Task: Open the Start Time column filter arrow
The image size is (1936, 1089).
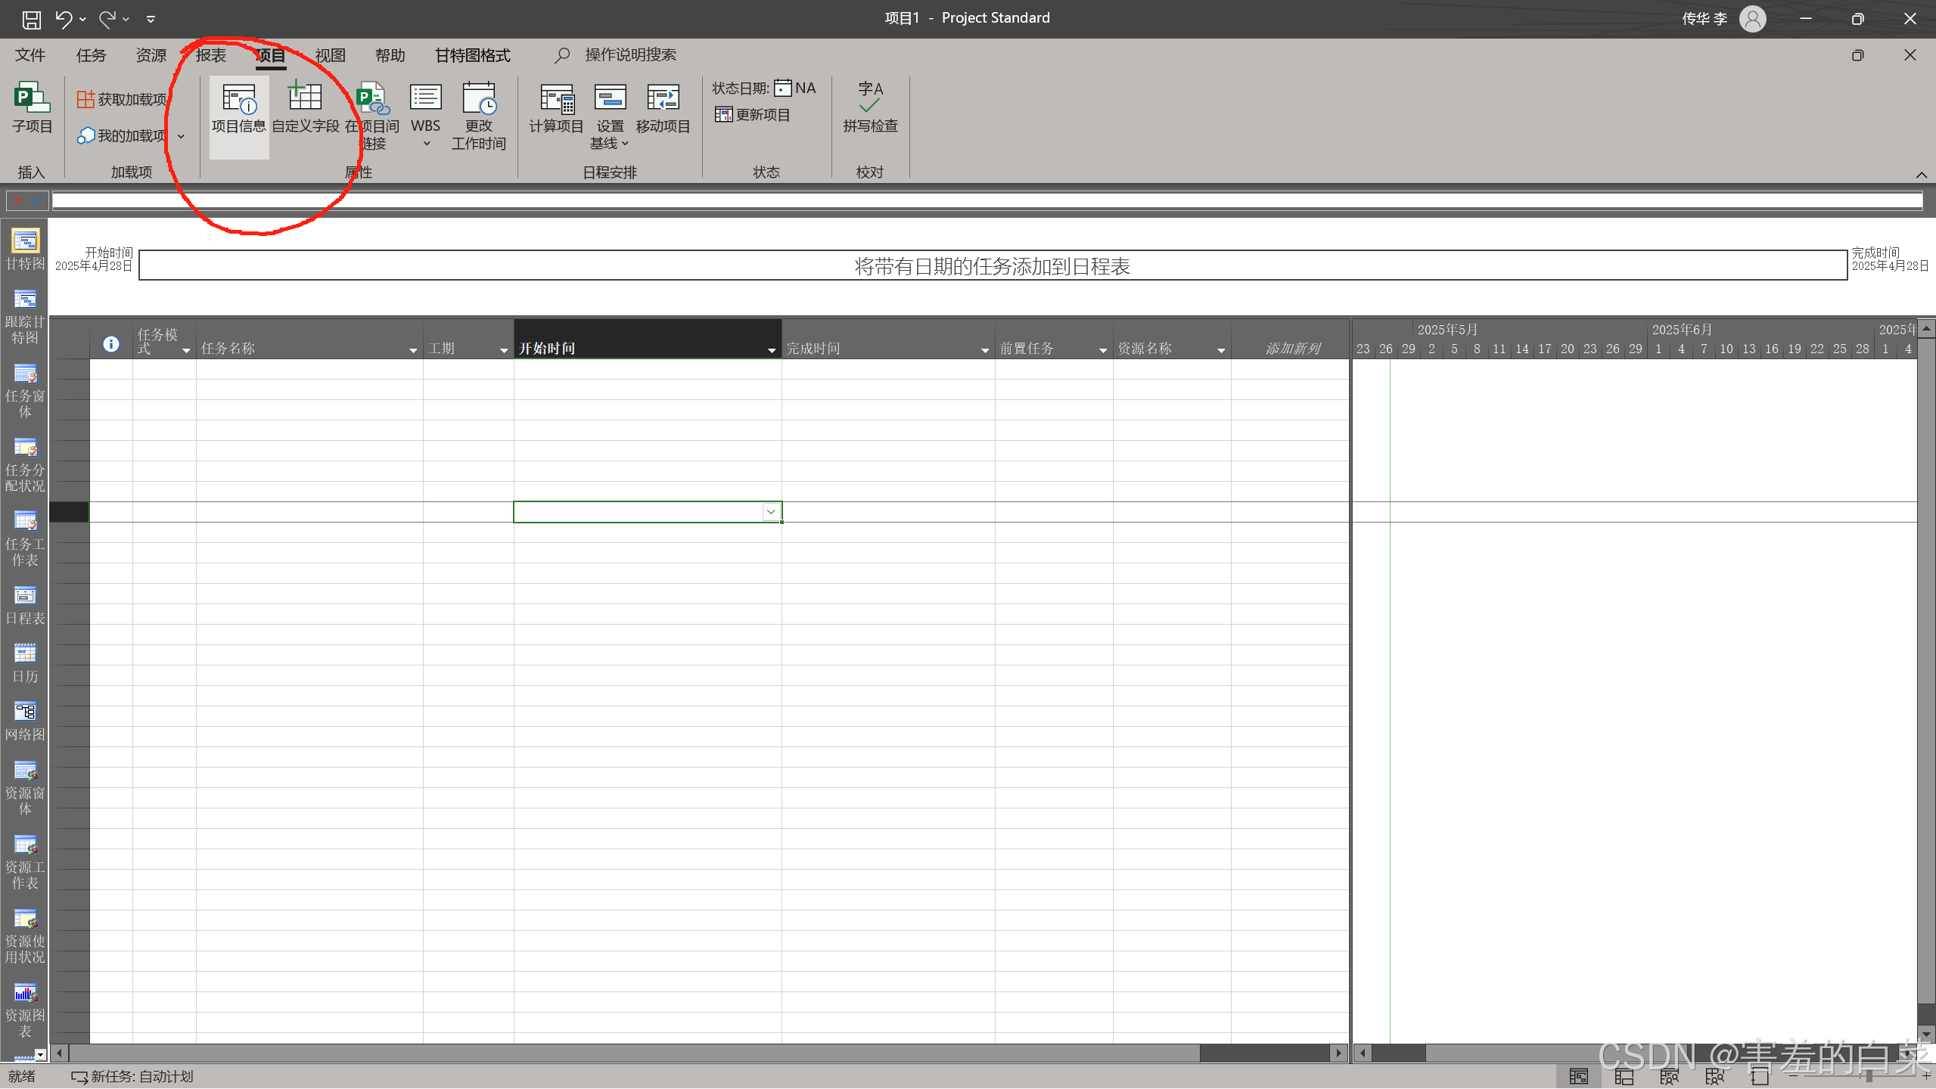Action: coord(771,350)
